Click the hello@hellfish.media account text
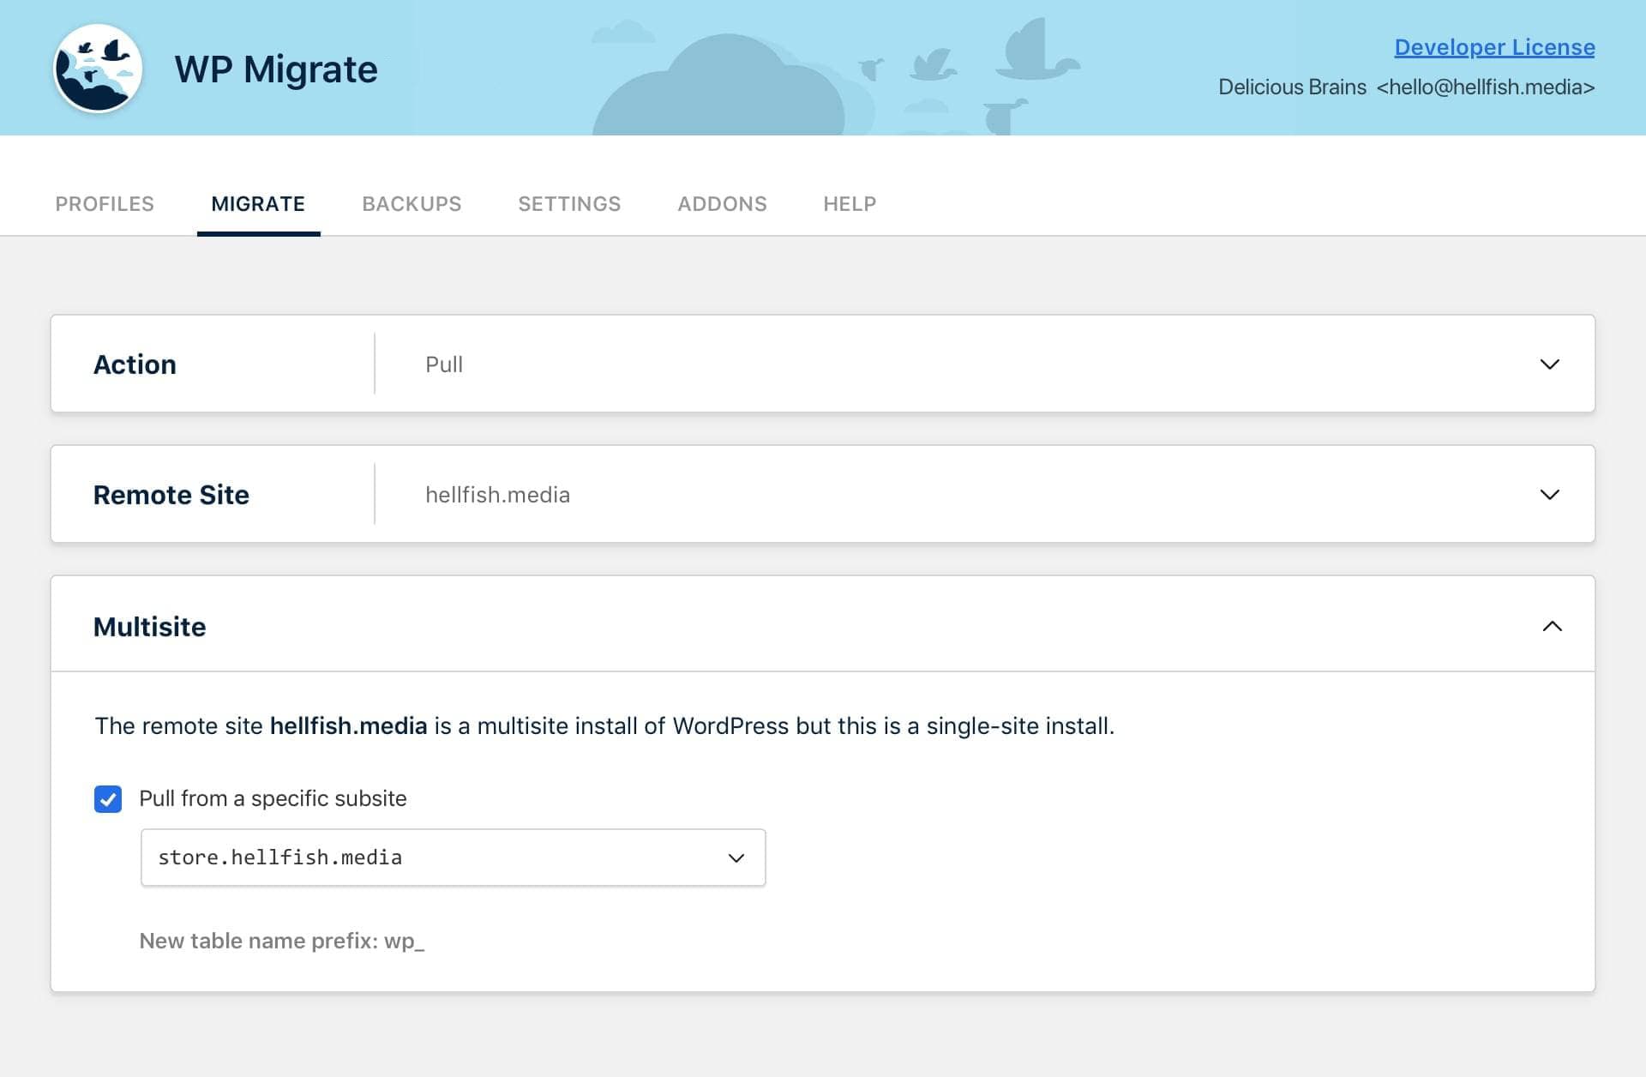Viewport: 1646px width, 1077px height. tap(1485, 87)
